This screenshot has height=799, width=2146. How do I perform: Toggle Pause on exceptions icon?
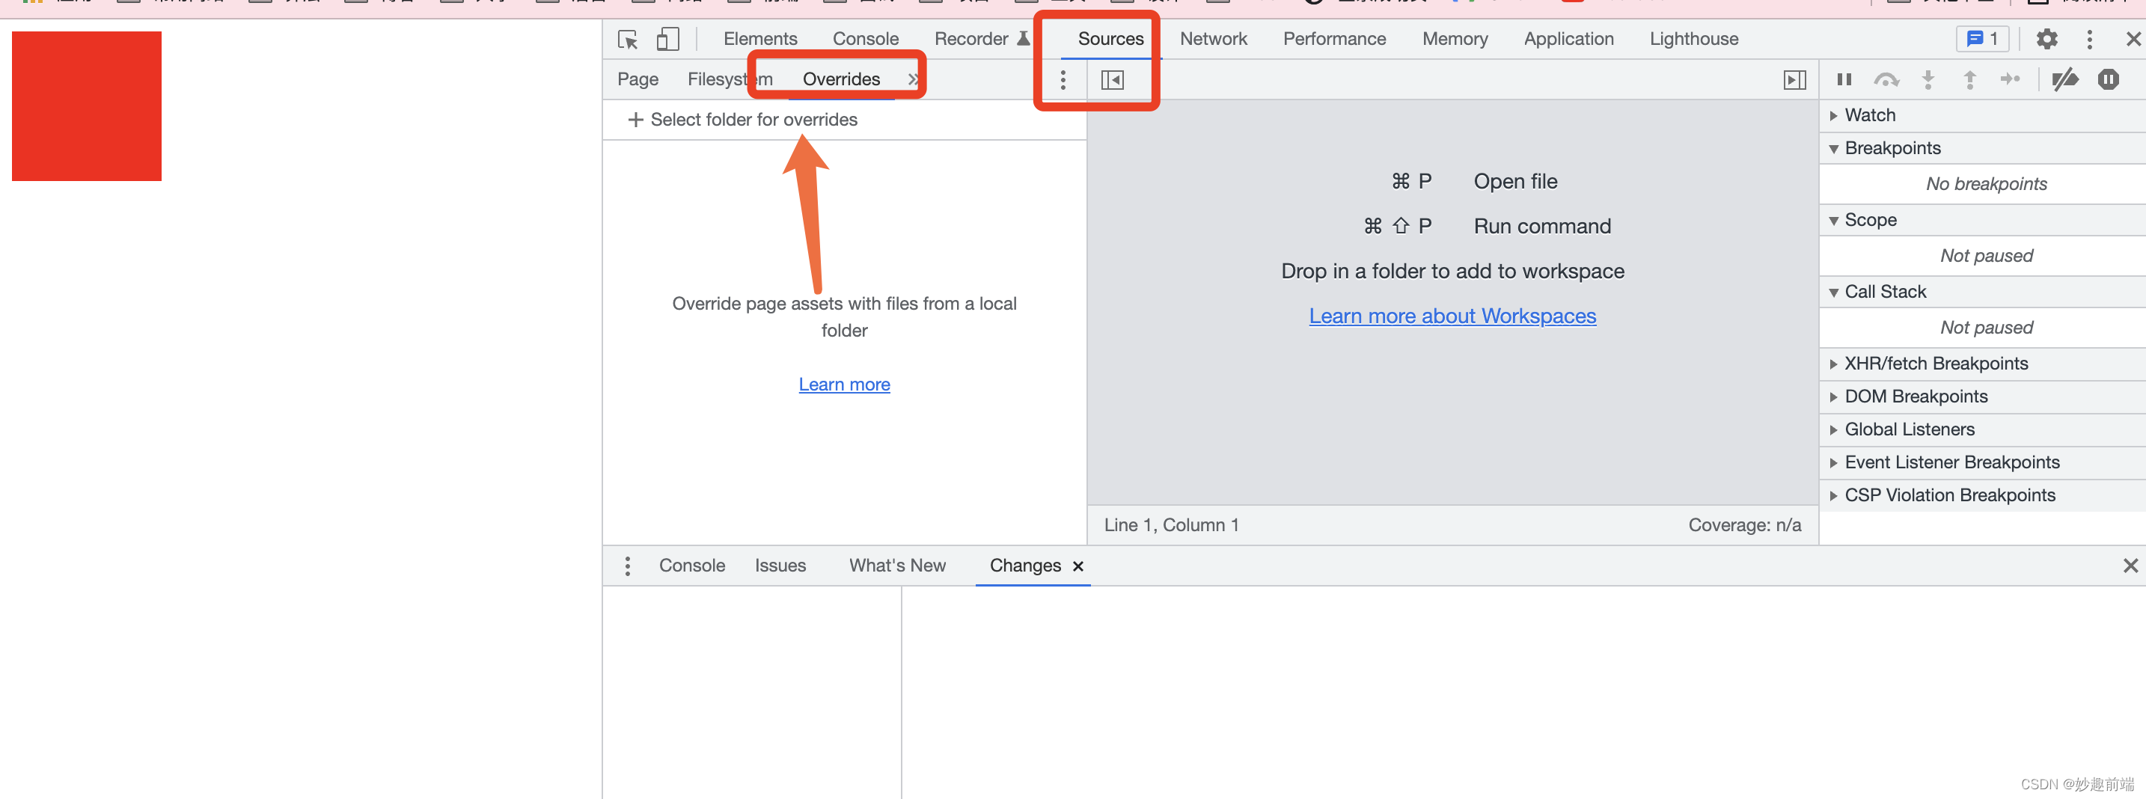[2108, 80]
